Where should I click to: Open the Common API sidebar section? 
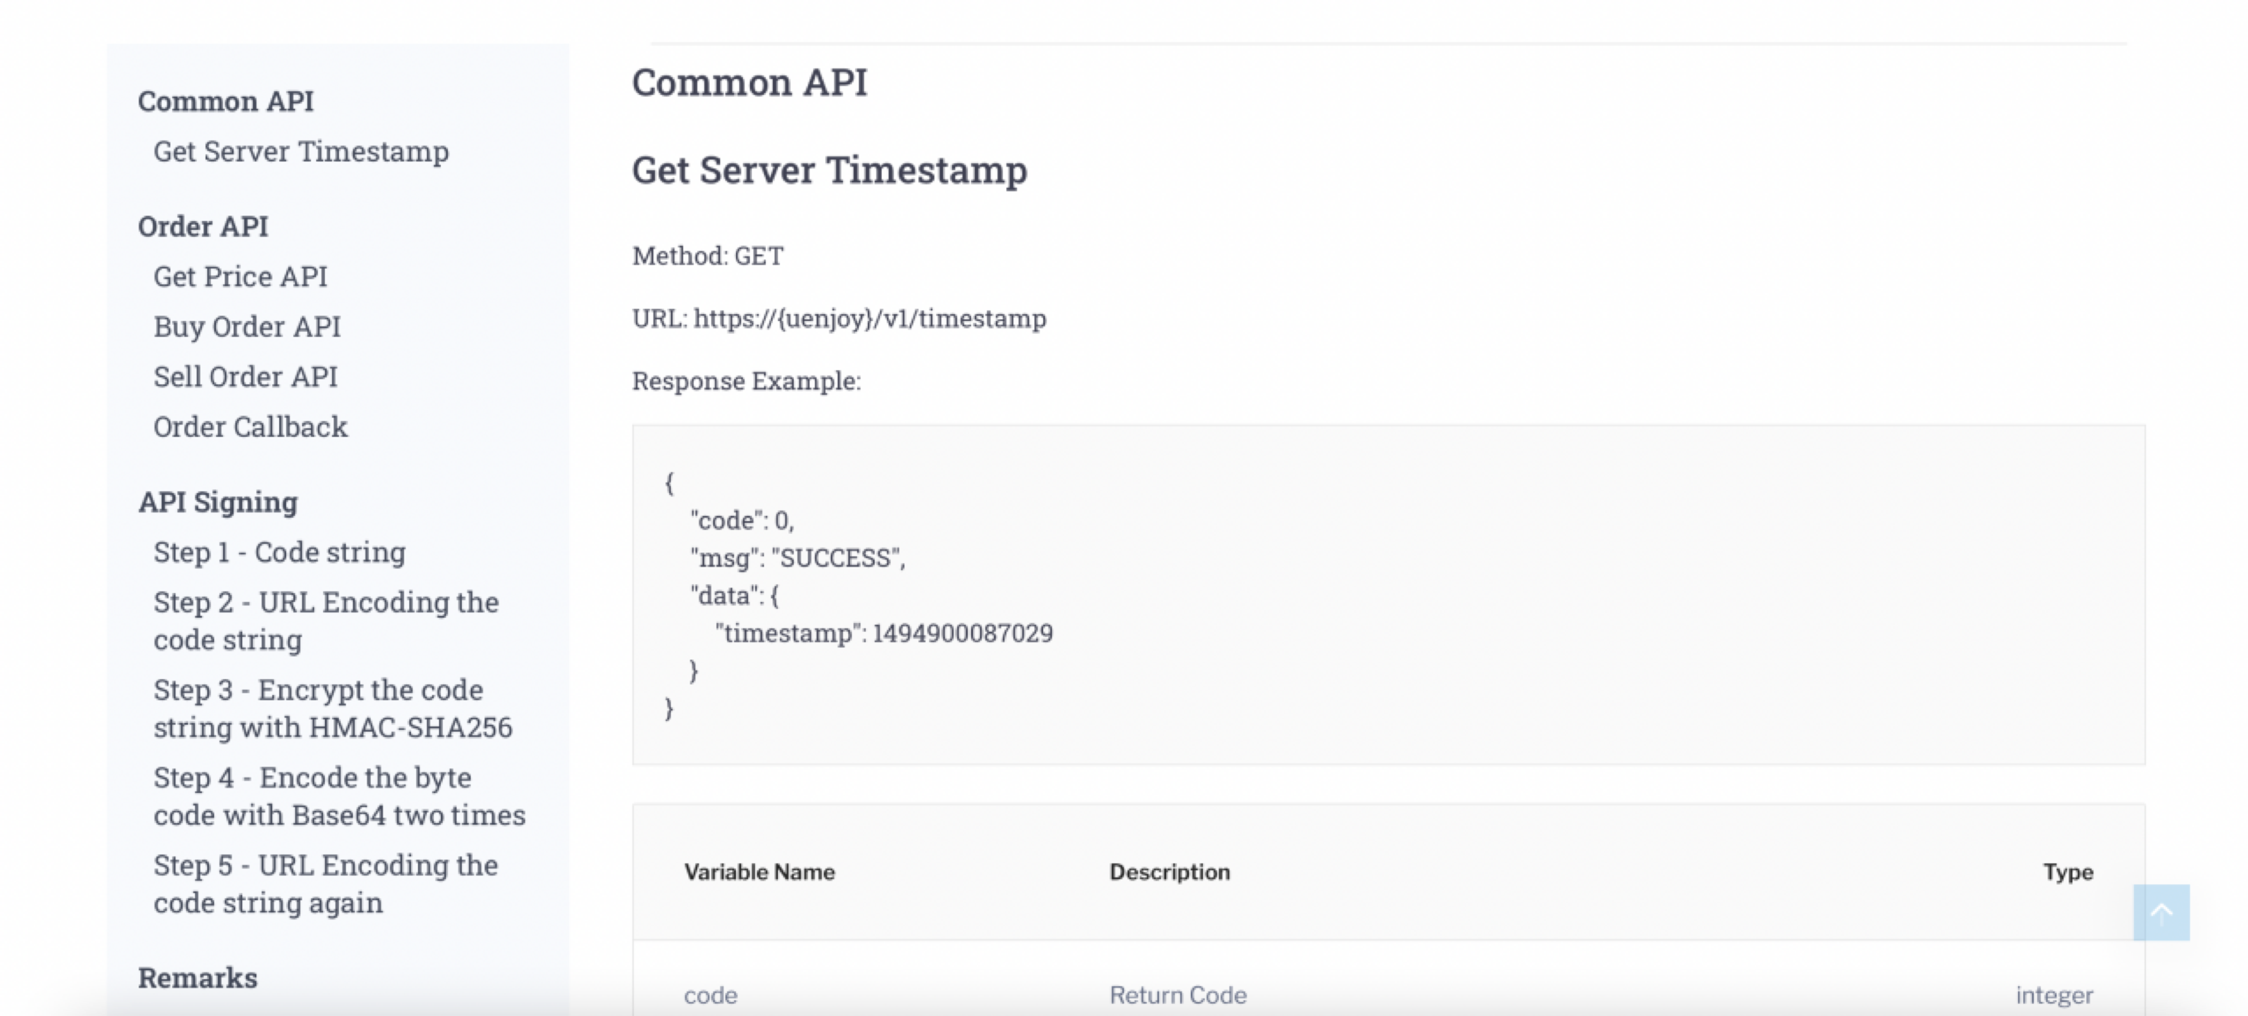225,101
